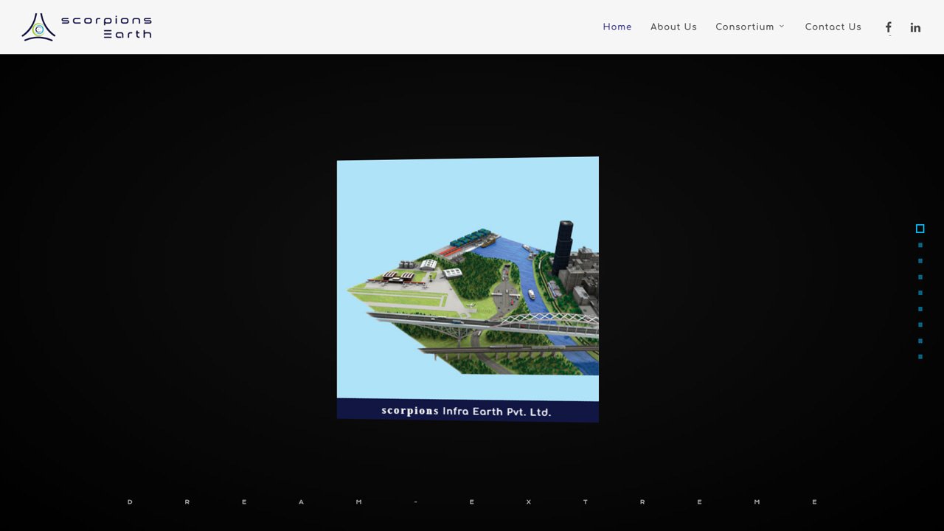Go to the Home menu item
The height and width of the screenshot is (531, 944).
click(617, 27)
